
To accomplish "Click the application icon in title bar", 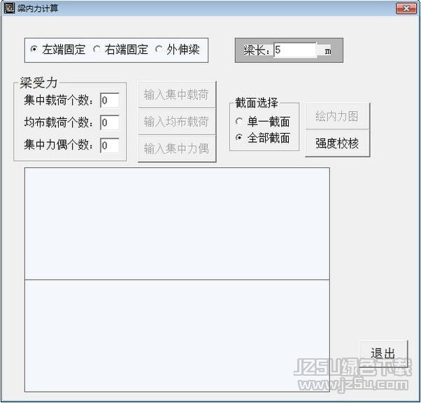I will 9,8.
